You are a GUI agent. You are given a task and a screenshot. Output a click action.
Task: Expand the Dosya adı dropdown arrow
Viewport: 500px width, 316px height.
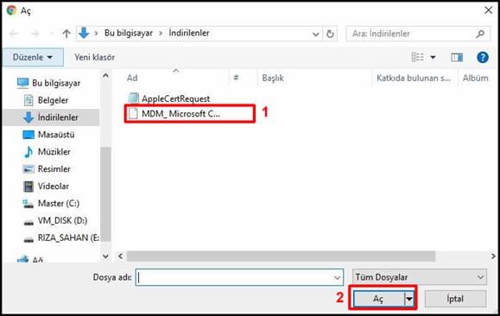337,278
